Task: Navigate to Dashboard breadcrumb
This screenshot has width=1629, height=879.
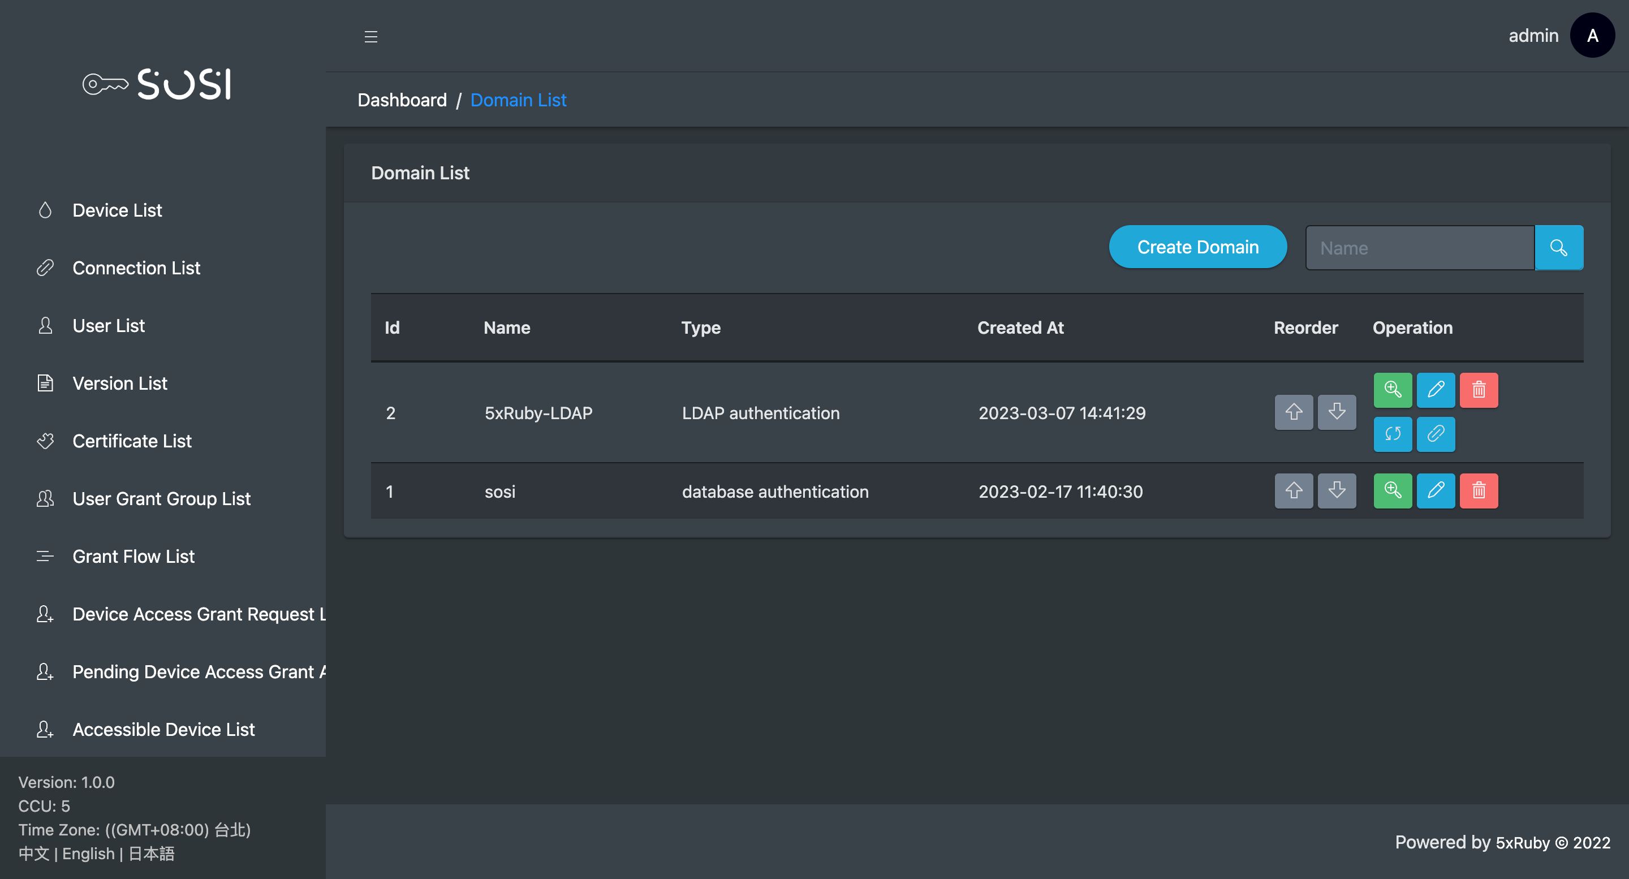Action: pos(402,100)
